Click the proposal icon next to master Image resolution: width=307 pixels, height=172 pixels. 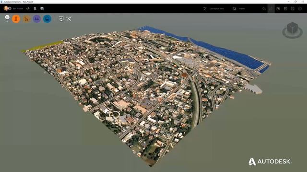point(235,9)
